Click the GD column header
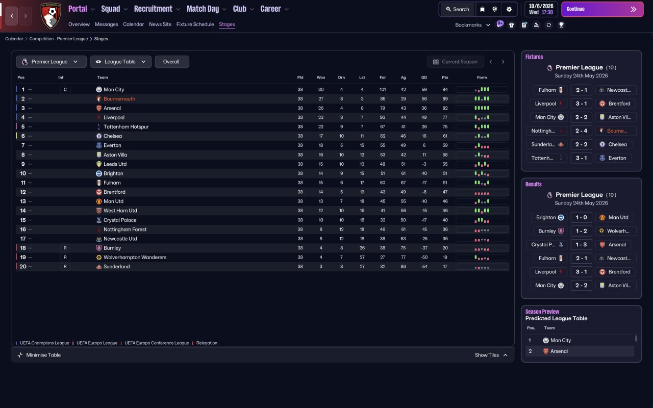The height and width of the screenshot is (408, 653). [x=424, y=78]
